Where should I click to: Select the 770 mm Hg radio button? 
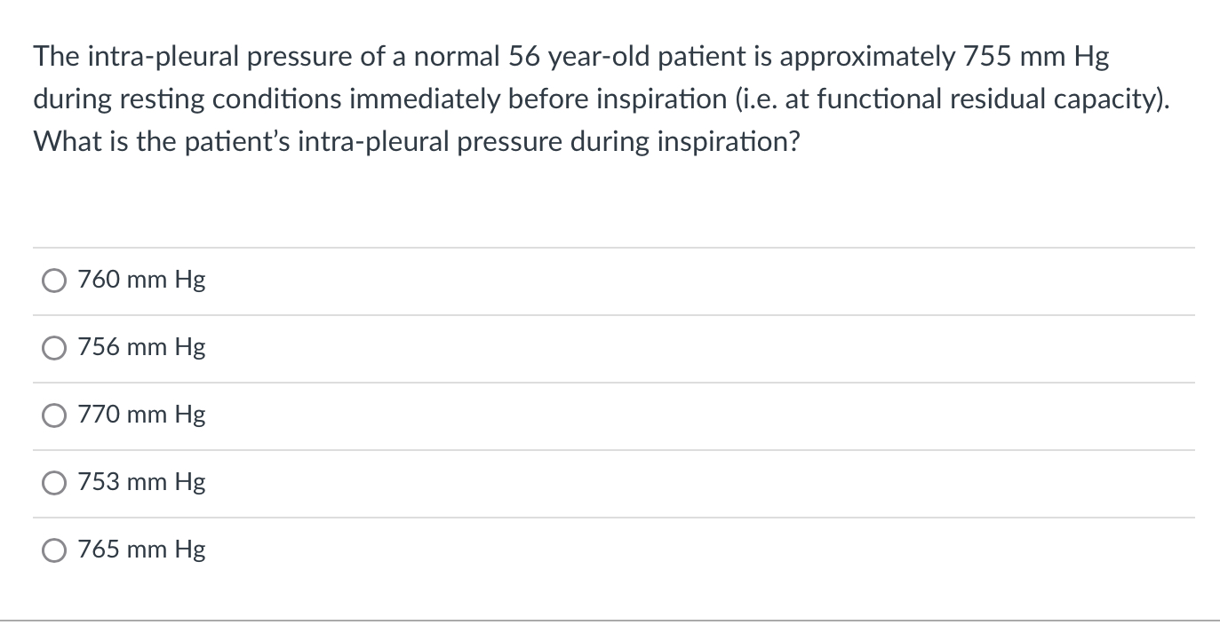coord(54,415)
